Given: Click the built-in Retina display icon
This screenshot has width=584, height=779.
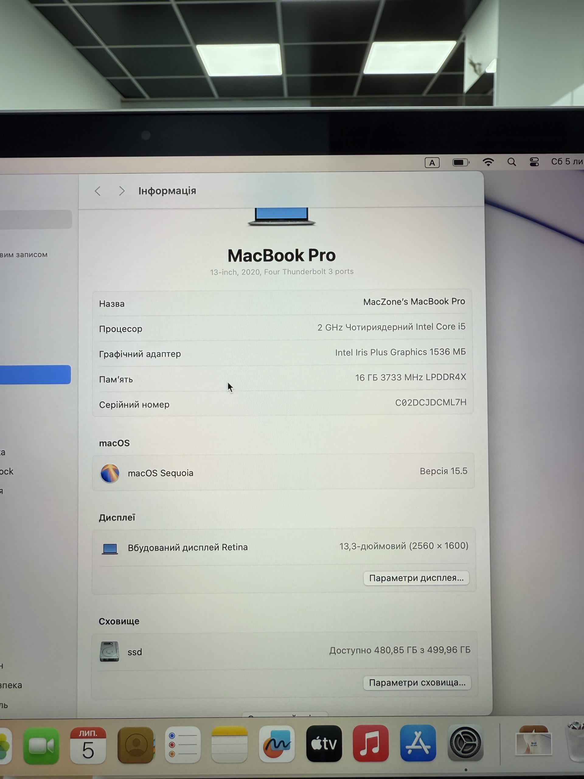Looking at the screenshot, I should (x=110, y=549).
